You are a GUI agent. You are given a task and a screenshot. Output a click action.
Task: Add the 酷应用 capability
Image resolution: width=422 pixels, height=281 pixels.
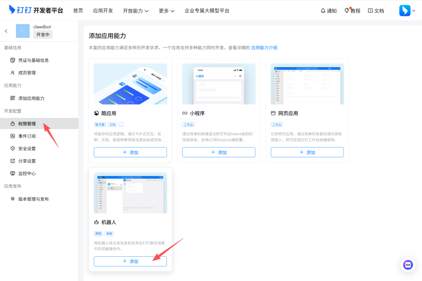[x=130, y=152]
